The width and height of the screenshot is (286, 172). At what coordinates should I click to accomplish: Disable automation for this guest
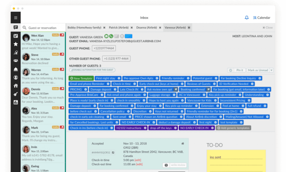[x=92, y=70]
